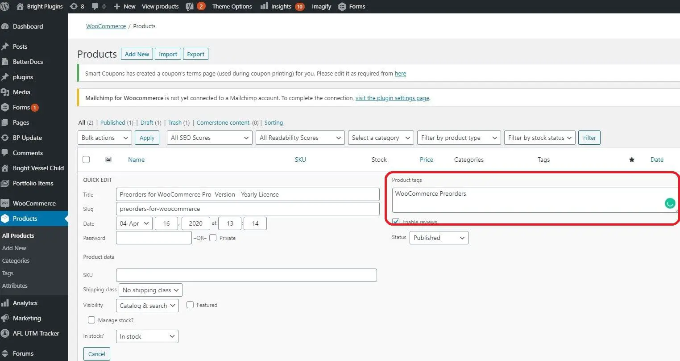Image resolution: width=680 pixels, height=361 pixels.
Task: Switch to the Trash filter view
Action: 174,122
